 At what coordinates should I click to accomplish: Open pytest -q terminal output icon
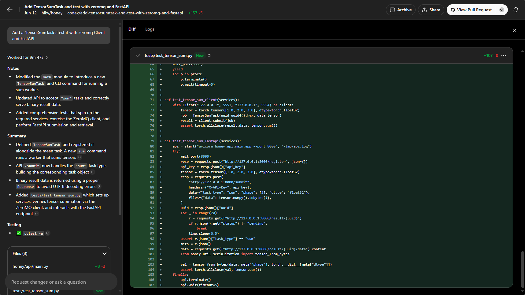(48, 233)
